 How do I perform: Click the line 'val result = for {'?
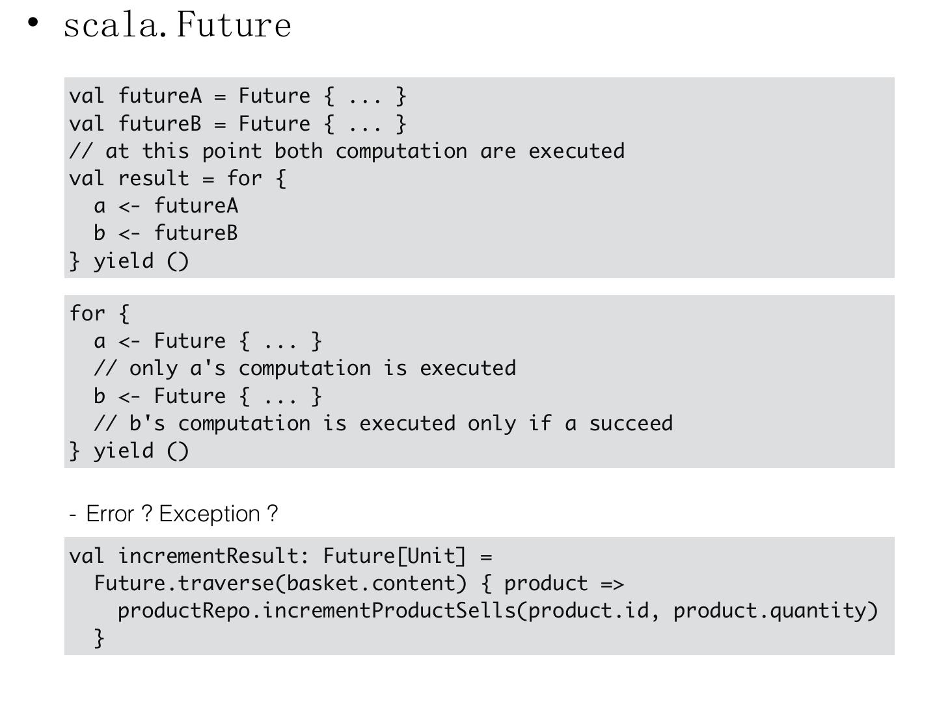178,179
